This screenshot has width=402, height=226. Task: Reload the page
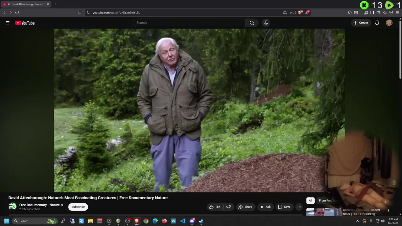(17, 13)
